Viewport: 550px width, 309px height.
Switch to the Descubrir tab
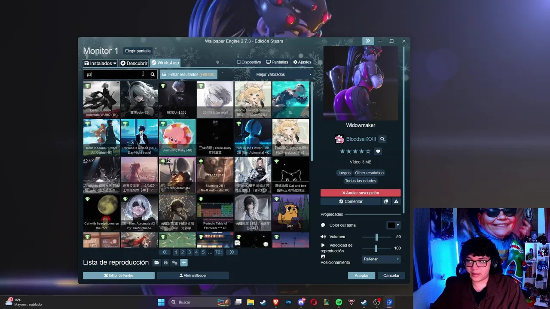(x=134, y=63)
